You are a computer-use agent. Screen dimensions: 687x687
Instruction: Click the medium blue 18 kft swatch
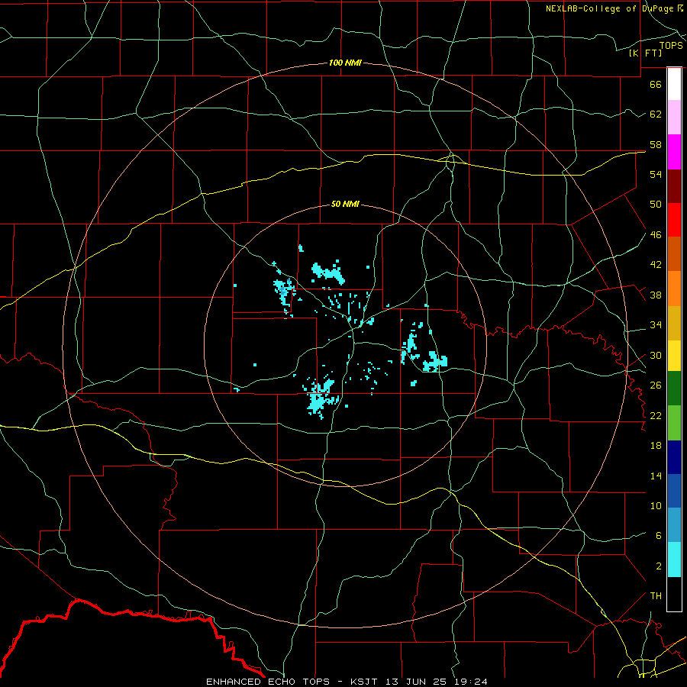[x=674, y=491]
